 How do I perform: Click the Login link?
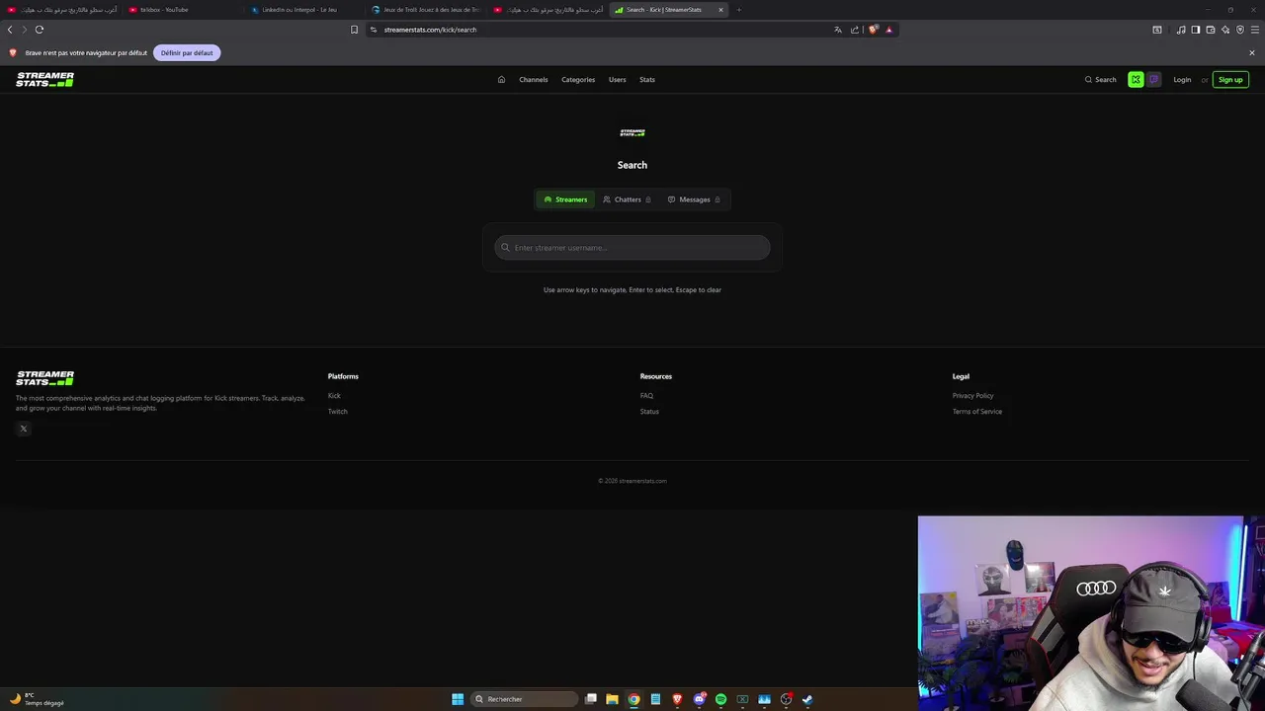click(x=1182, y=80)
